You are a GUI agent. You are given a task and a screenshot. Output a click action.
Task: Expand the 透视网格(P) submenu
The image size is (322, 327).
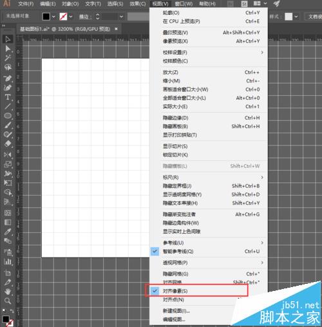pyautogui.click(x=209, y=263)
